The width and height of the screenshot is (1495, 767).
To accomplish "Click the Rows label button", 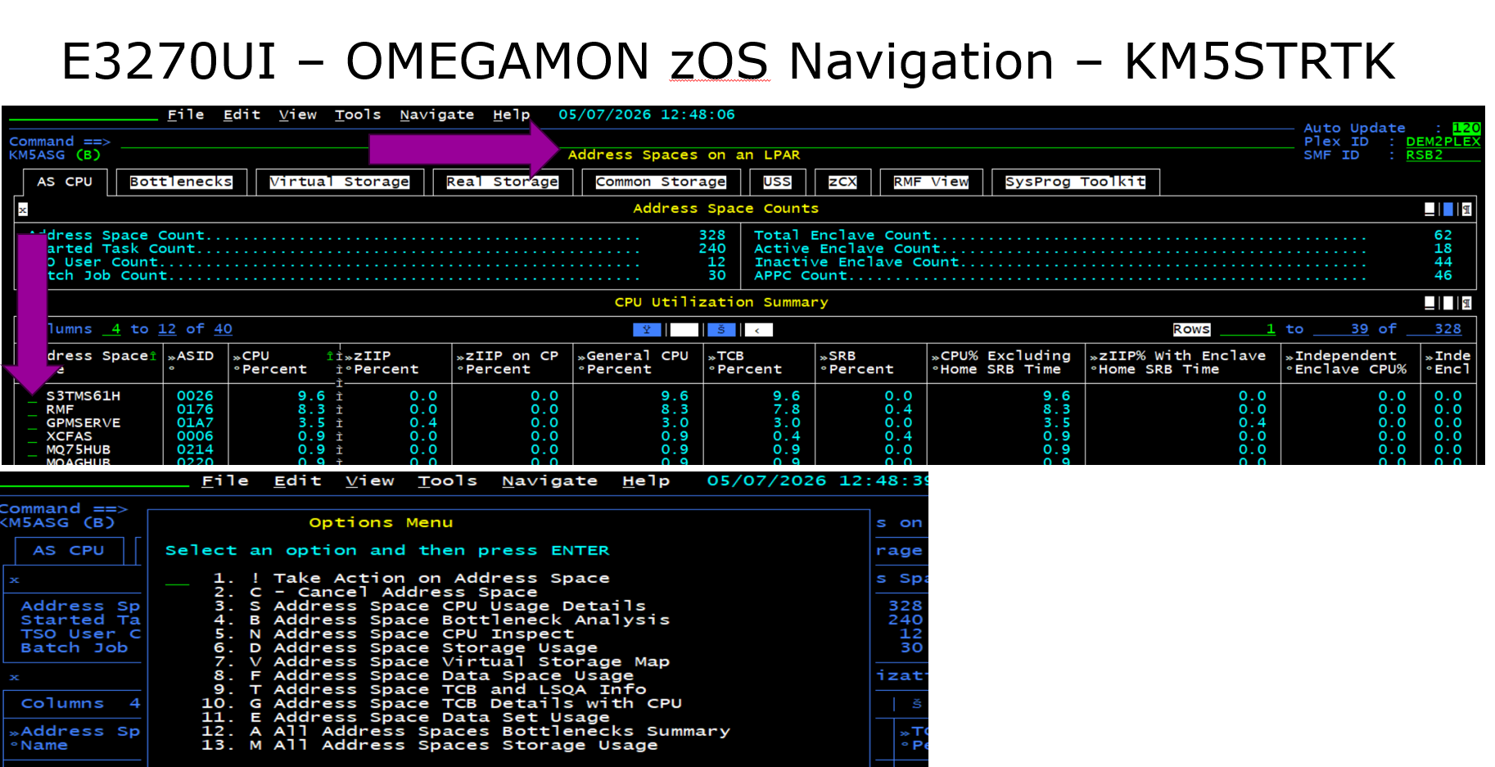I will coord(1191,329).
